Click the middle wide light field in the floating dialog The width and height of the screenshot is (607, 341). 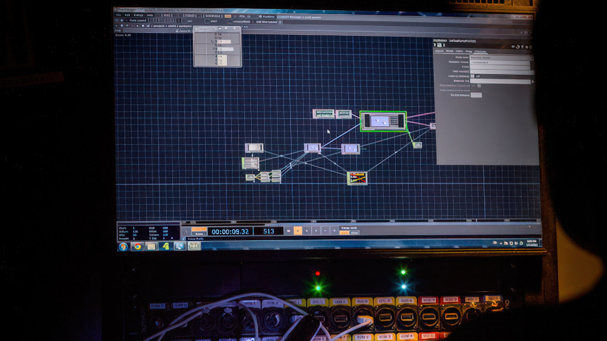point(225,49)
